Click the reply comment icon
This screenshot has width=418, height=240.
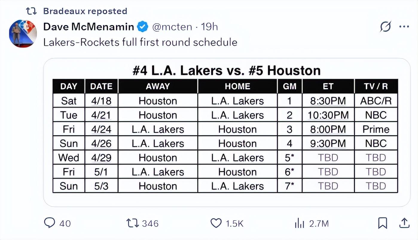click(50, 223)
